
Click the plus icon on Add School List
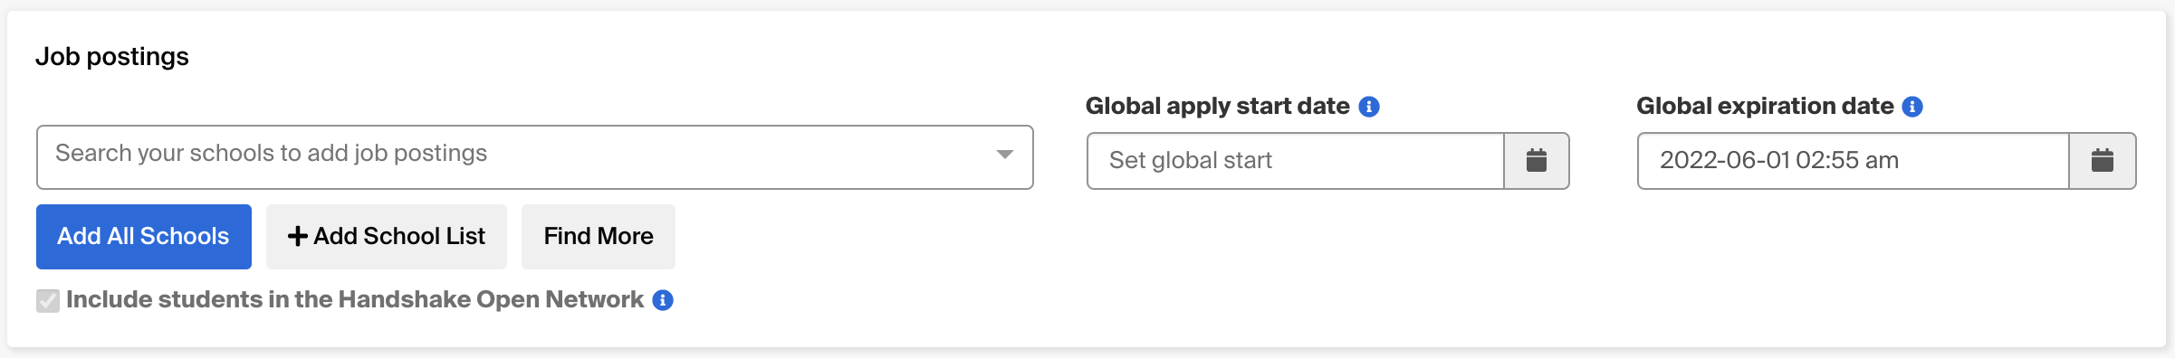(x=297, y=237)
